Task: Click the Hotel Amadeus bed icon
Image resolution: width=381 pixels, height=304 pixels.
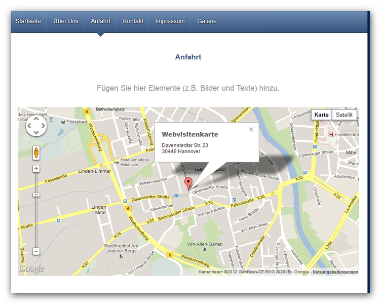Action: pyautogui.click(x=117, y=162)
